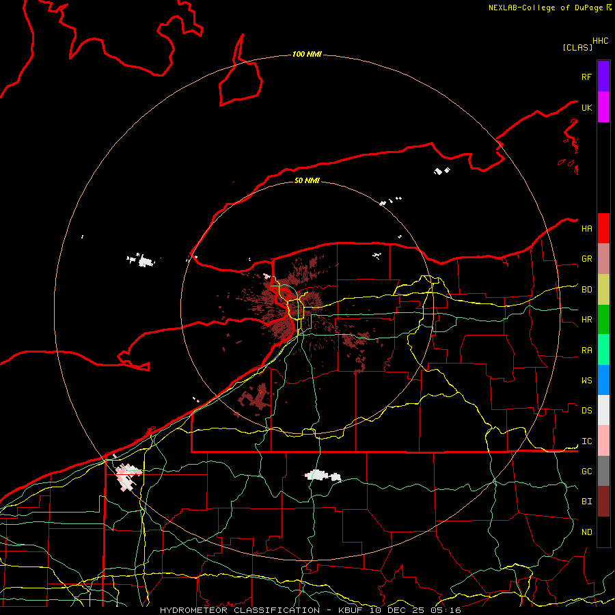Click the HA legend label

pyautogui.click(x=586, y=229)
